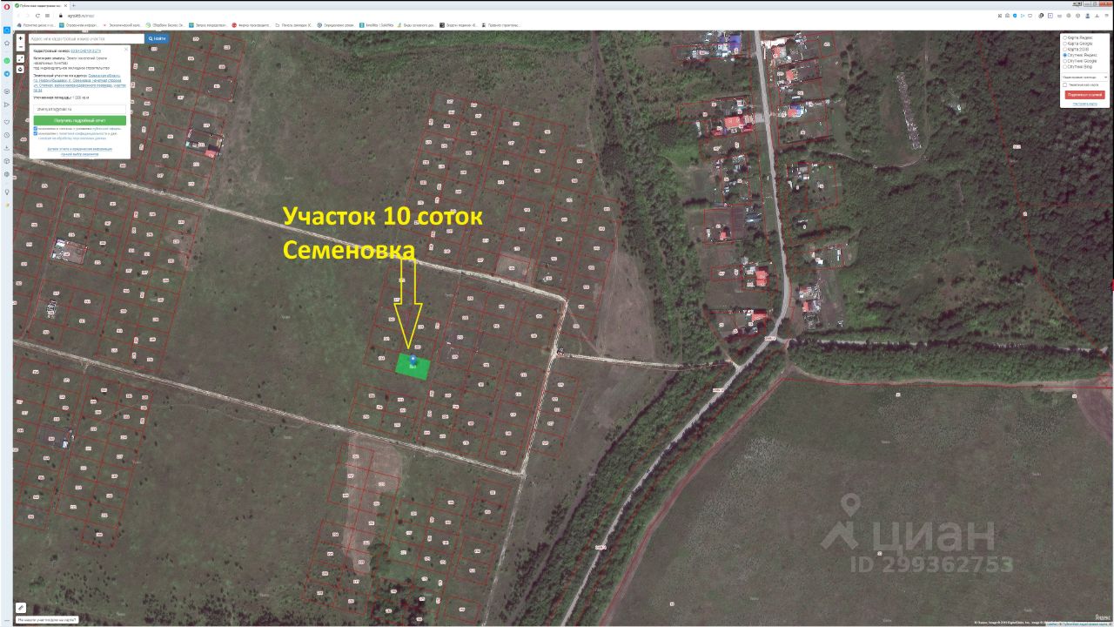Click the round locate icon under fullscreen button
Image resolution: width=1114 pixels, height=627 pixels.
pyautogui.click(x=21, y=70)
